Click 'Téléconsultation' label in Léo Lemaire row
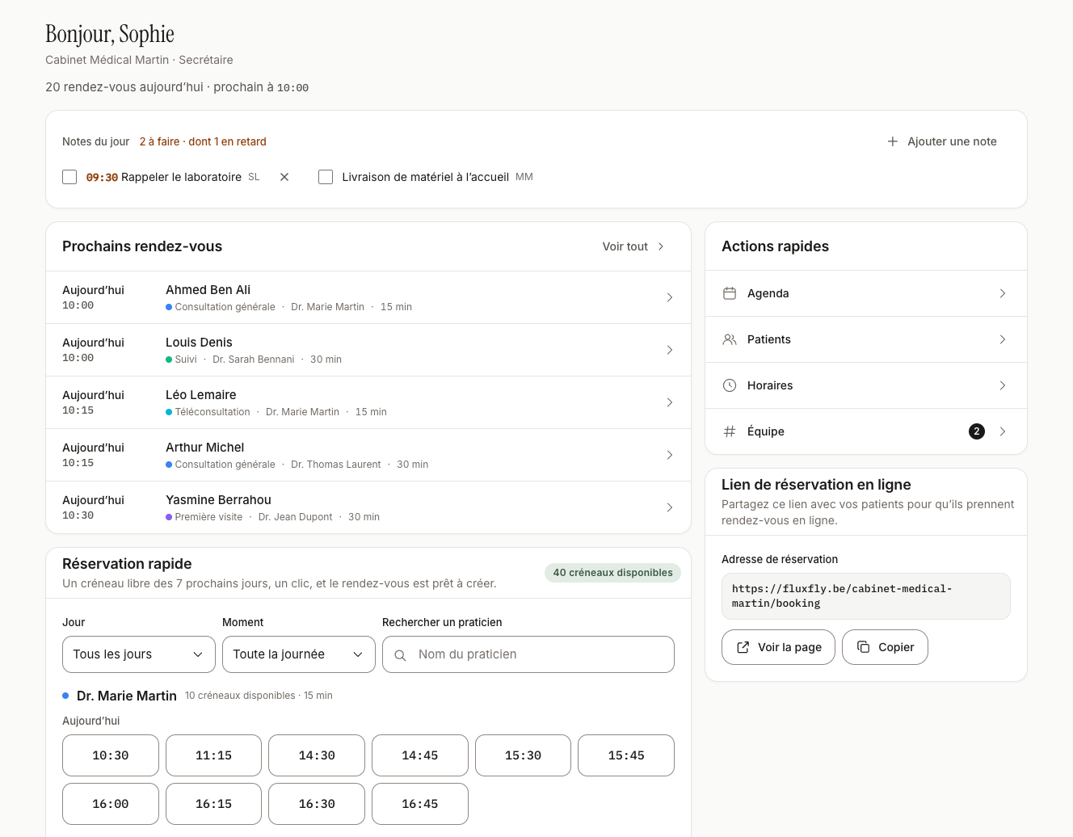The width and height of the screenshot is (1073, 837). tap(212, 412)
